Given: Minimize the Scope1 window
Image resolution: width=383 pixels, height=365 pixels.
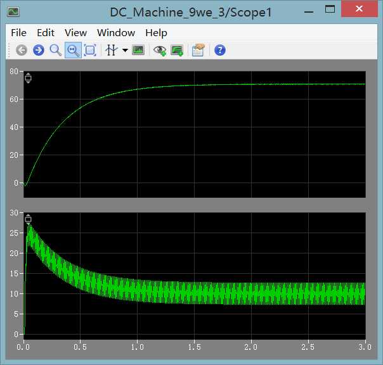Looking at the screenshot, I should [x=309, y=11].
